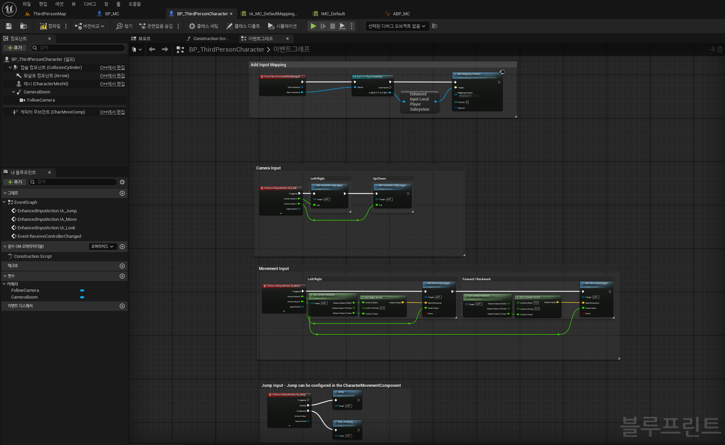725x445 pixels.
Task: Collapse the CameraBoom component tree
Action: [x=14, y=92]
